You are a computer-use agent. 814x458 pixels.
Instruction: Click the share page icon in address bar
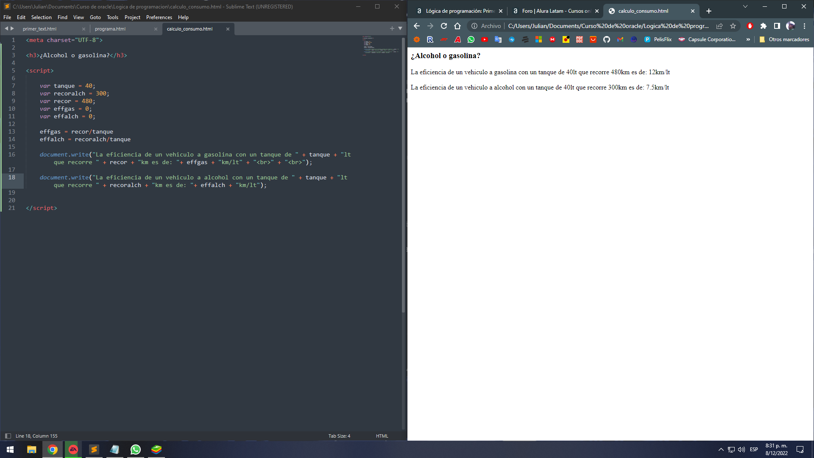(719, 26)
